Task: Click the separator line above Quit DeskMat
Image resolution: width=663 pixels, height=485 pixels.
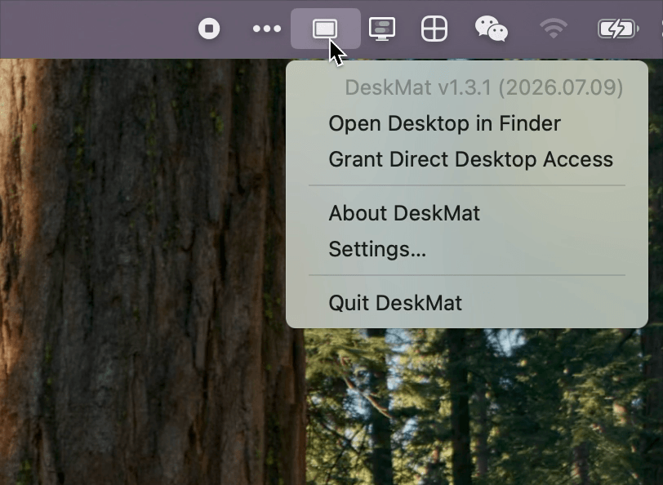Action: (x=467, y=275)
